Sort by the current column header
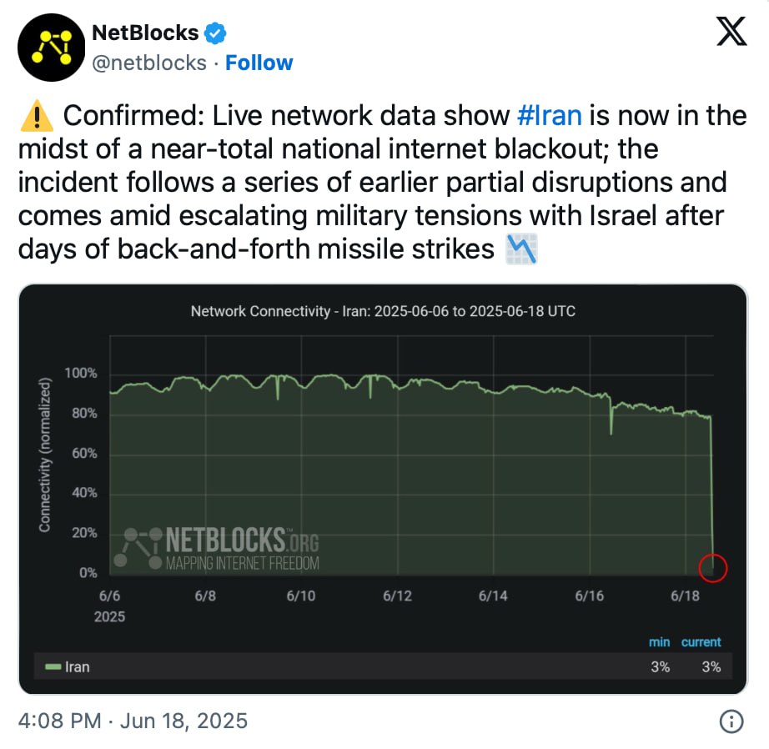Screen dimensions: 769x749 click(701, 642)
